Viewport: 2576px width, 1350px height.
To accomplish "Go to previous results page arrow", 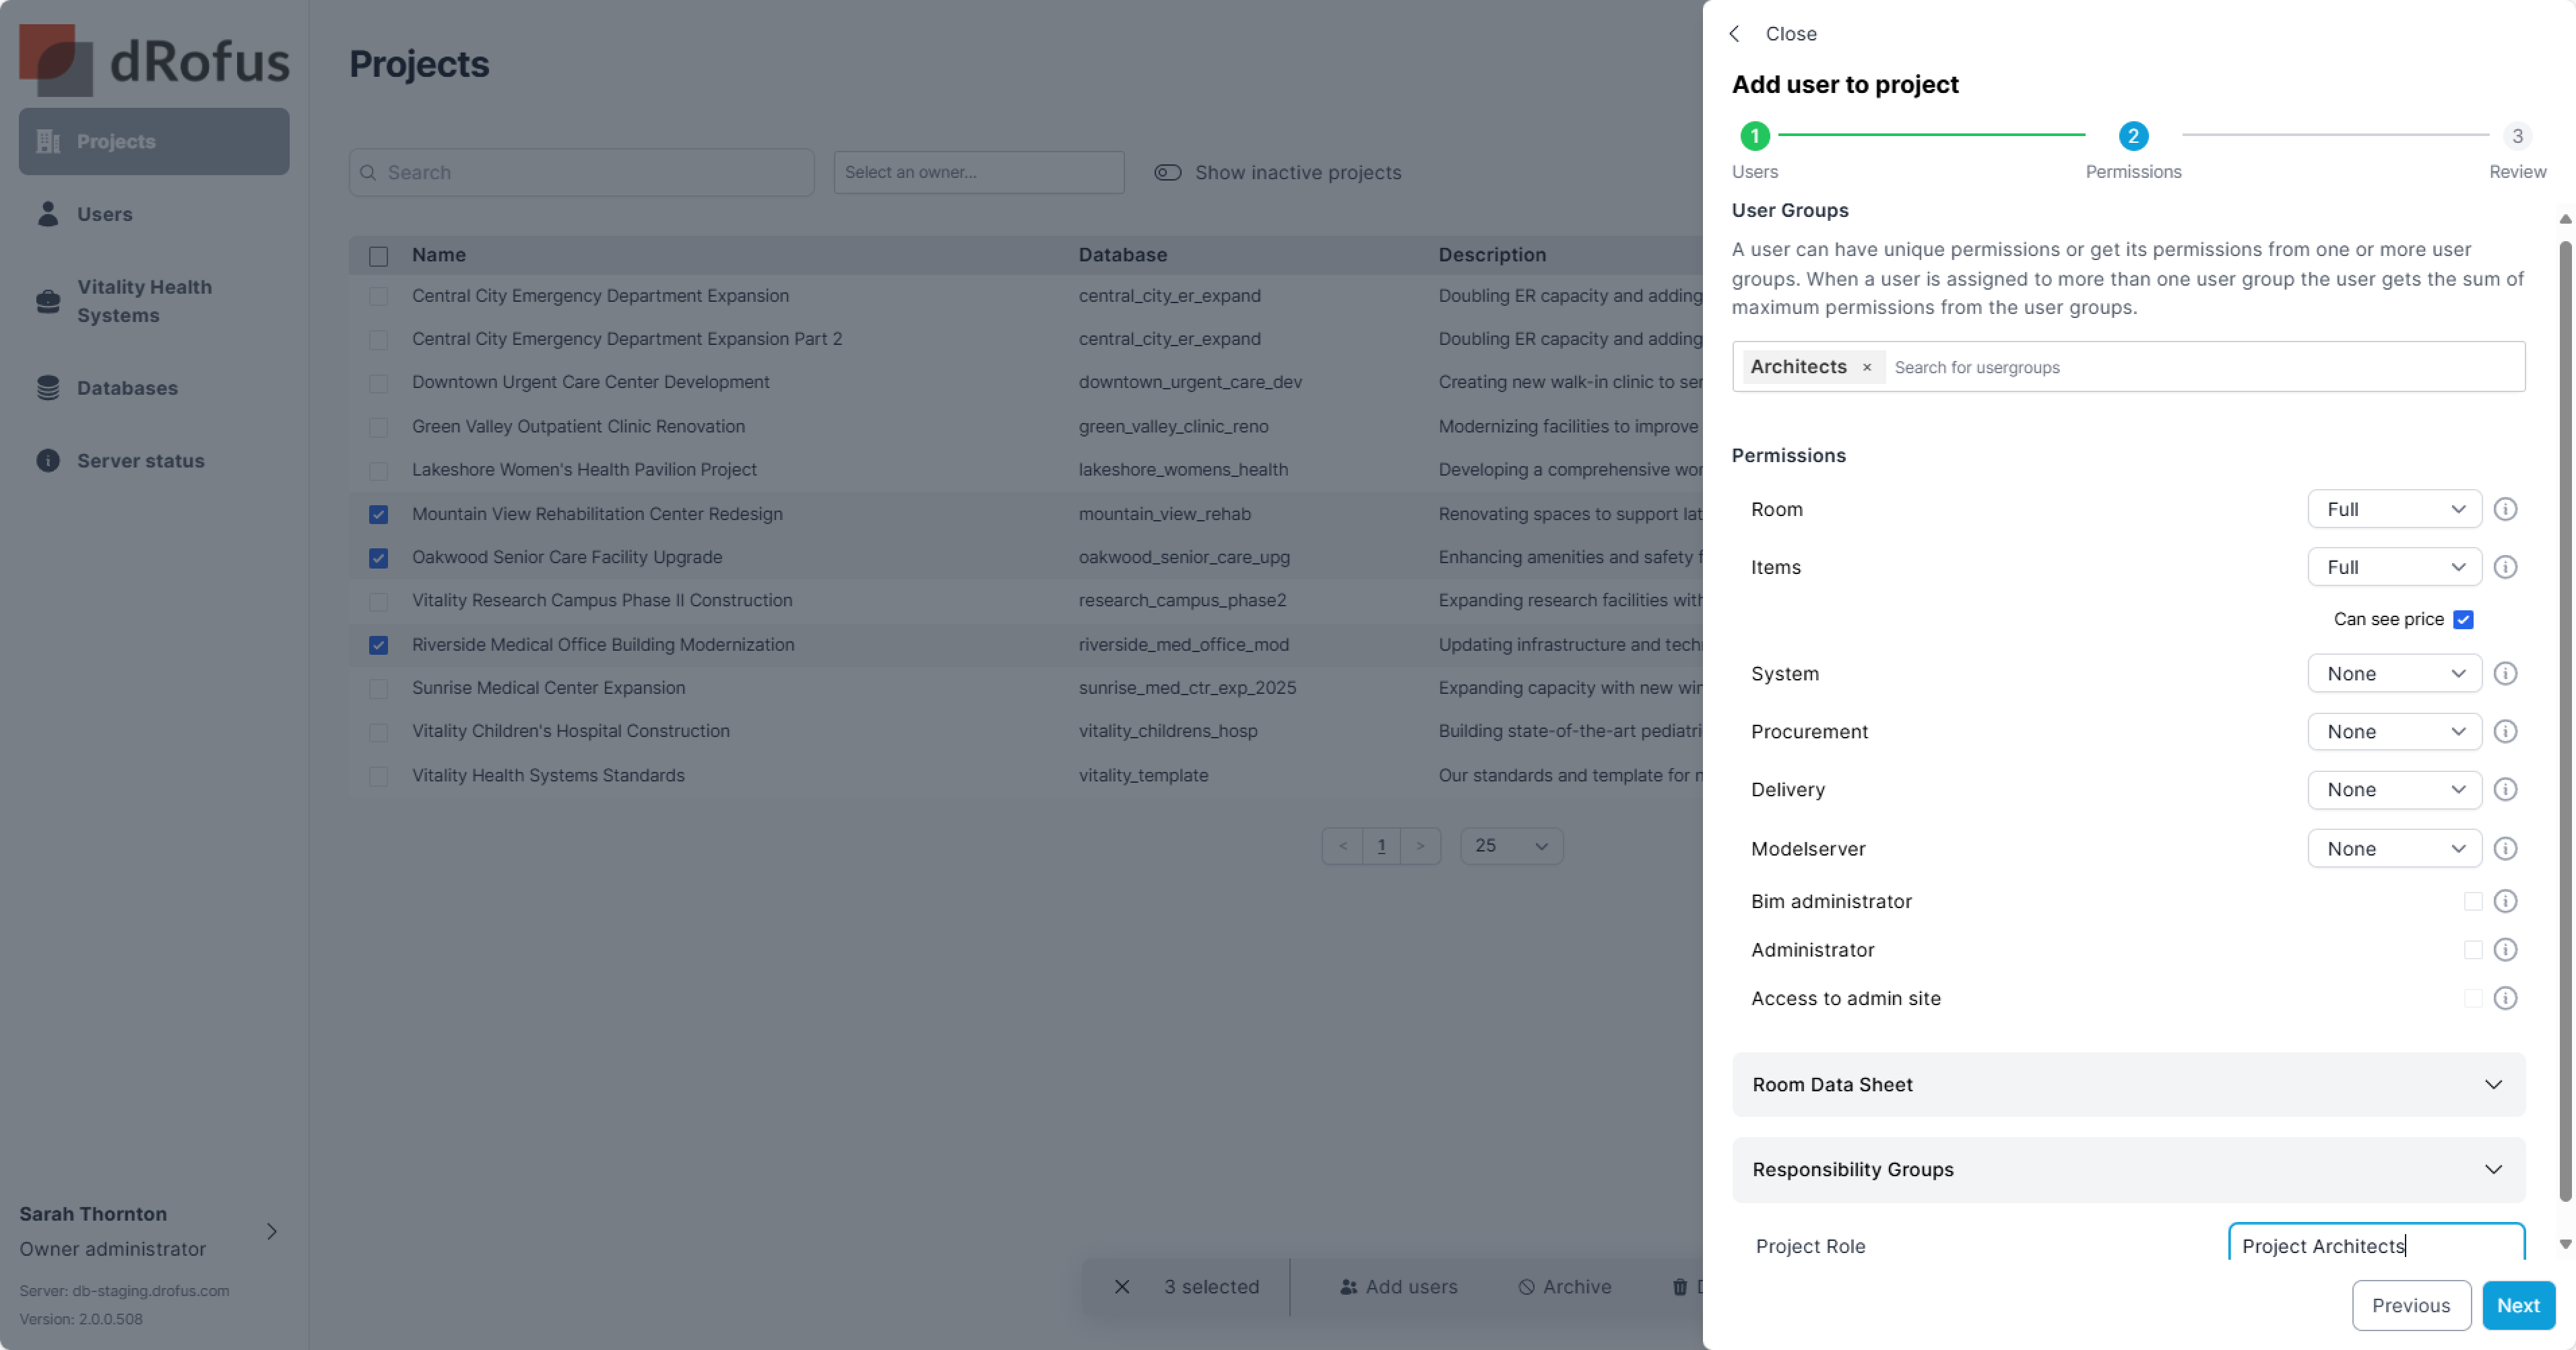I will point(1342,846).
